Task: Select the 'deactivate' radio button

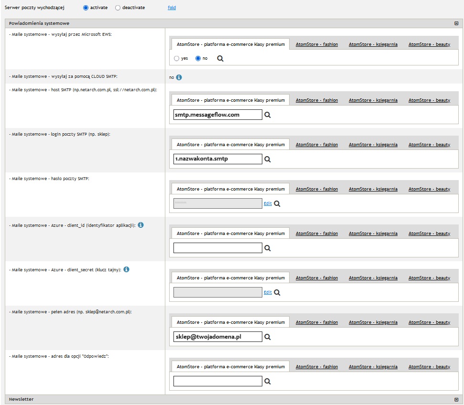Action: (x=118, y=8)
